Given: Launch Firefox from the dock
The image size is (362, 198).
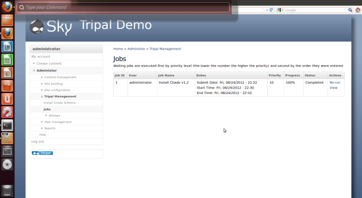Looking at the screenshot, I should coord(7,33).
